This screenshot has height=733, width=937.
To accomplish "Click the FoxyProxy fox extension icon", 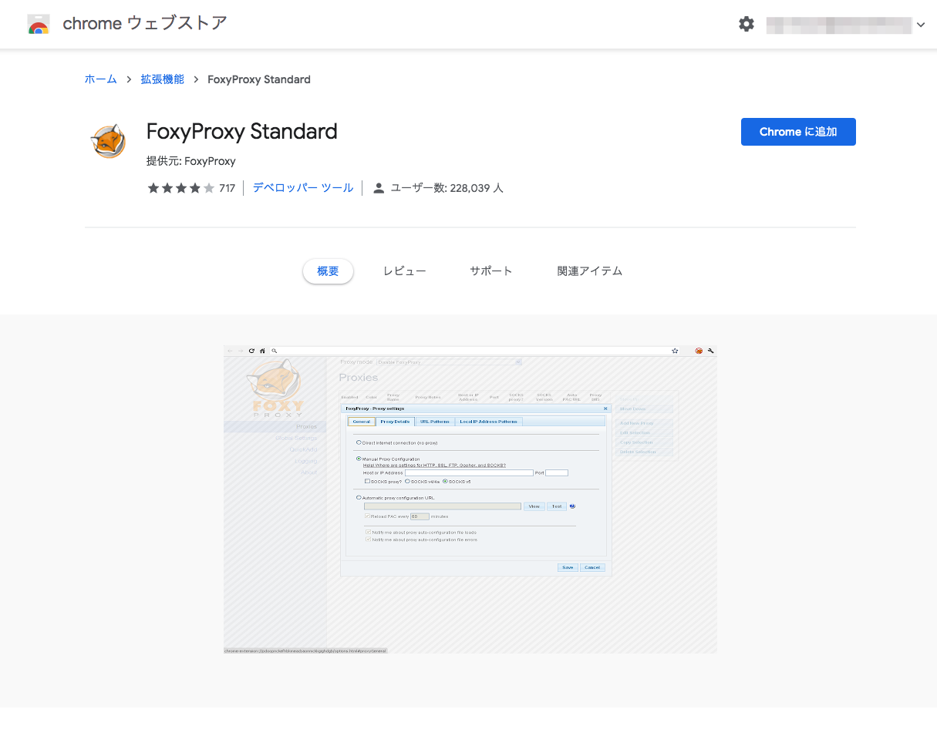I will point(109,141).
